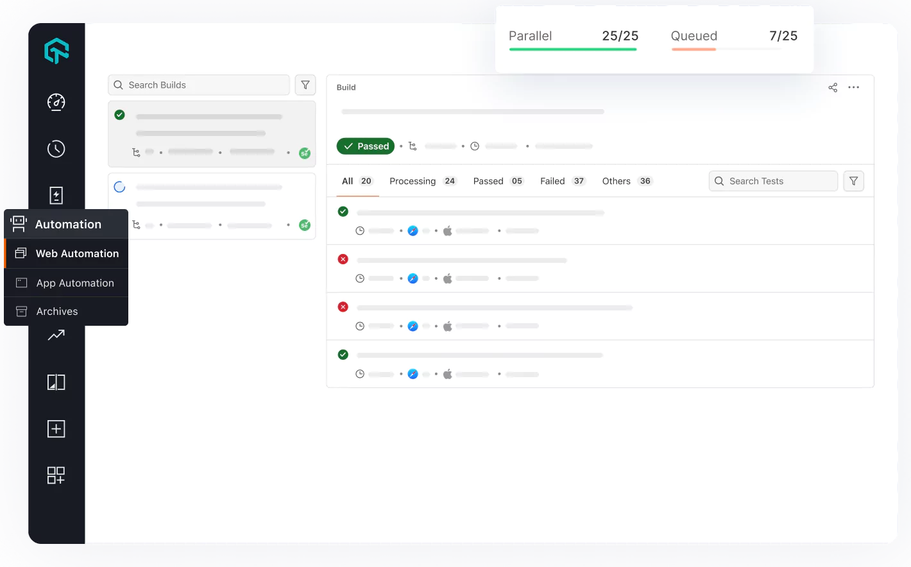Click the Archives box icon
Viewport: 911px width, 567px height.
pos(21,311)
